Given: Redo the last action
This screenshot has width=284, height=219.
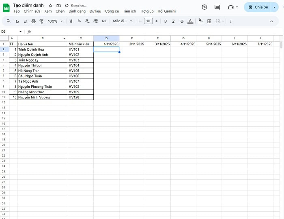Looking at the screenshot, I should pos(25,21).
